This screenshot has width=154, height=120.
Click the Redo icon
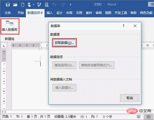(63, 4)
